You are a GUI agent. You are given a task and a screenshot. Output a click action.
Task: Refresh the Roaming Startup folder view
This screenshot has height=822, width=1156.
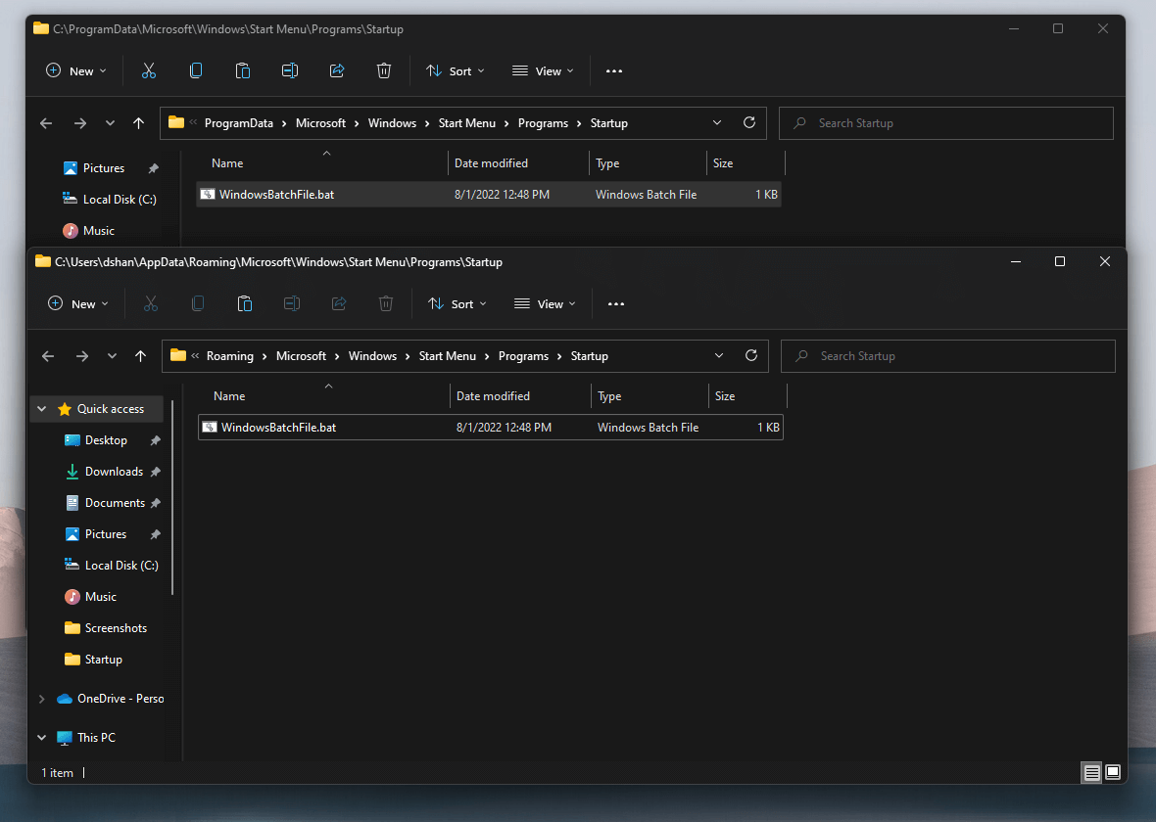click(x=751, y=356)
